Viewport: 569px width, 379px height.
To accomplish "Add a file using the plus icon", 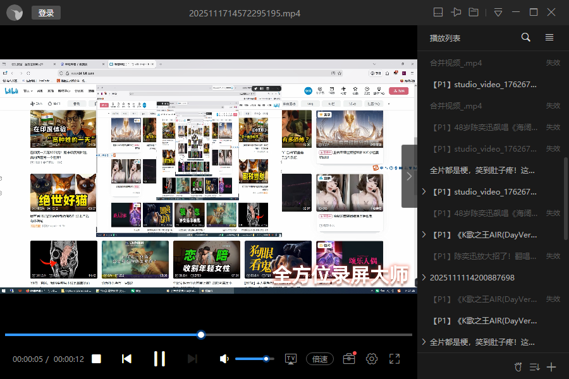I will [x=551, y=367].
